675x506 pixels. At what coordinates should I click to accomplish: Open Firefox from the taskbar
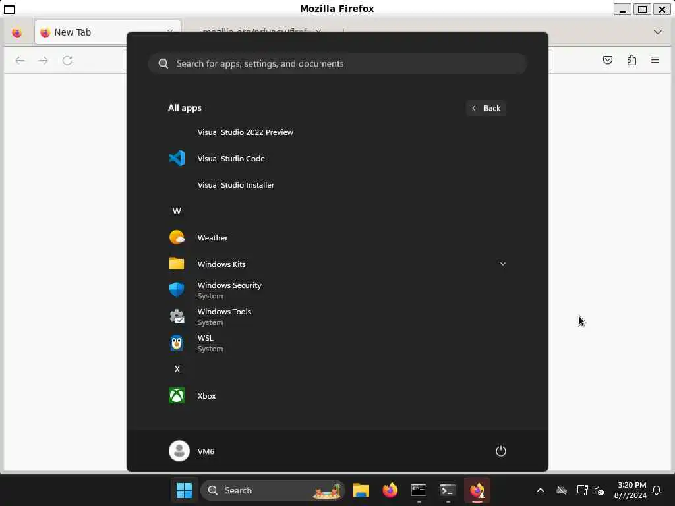click(x=390, y=490)
